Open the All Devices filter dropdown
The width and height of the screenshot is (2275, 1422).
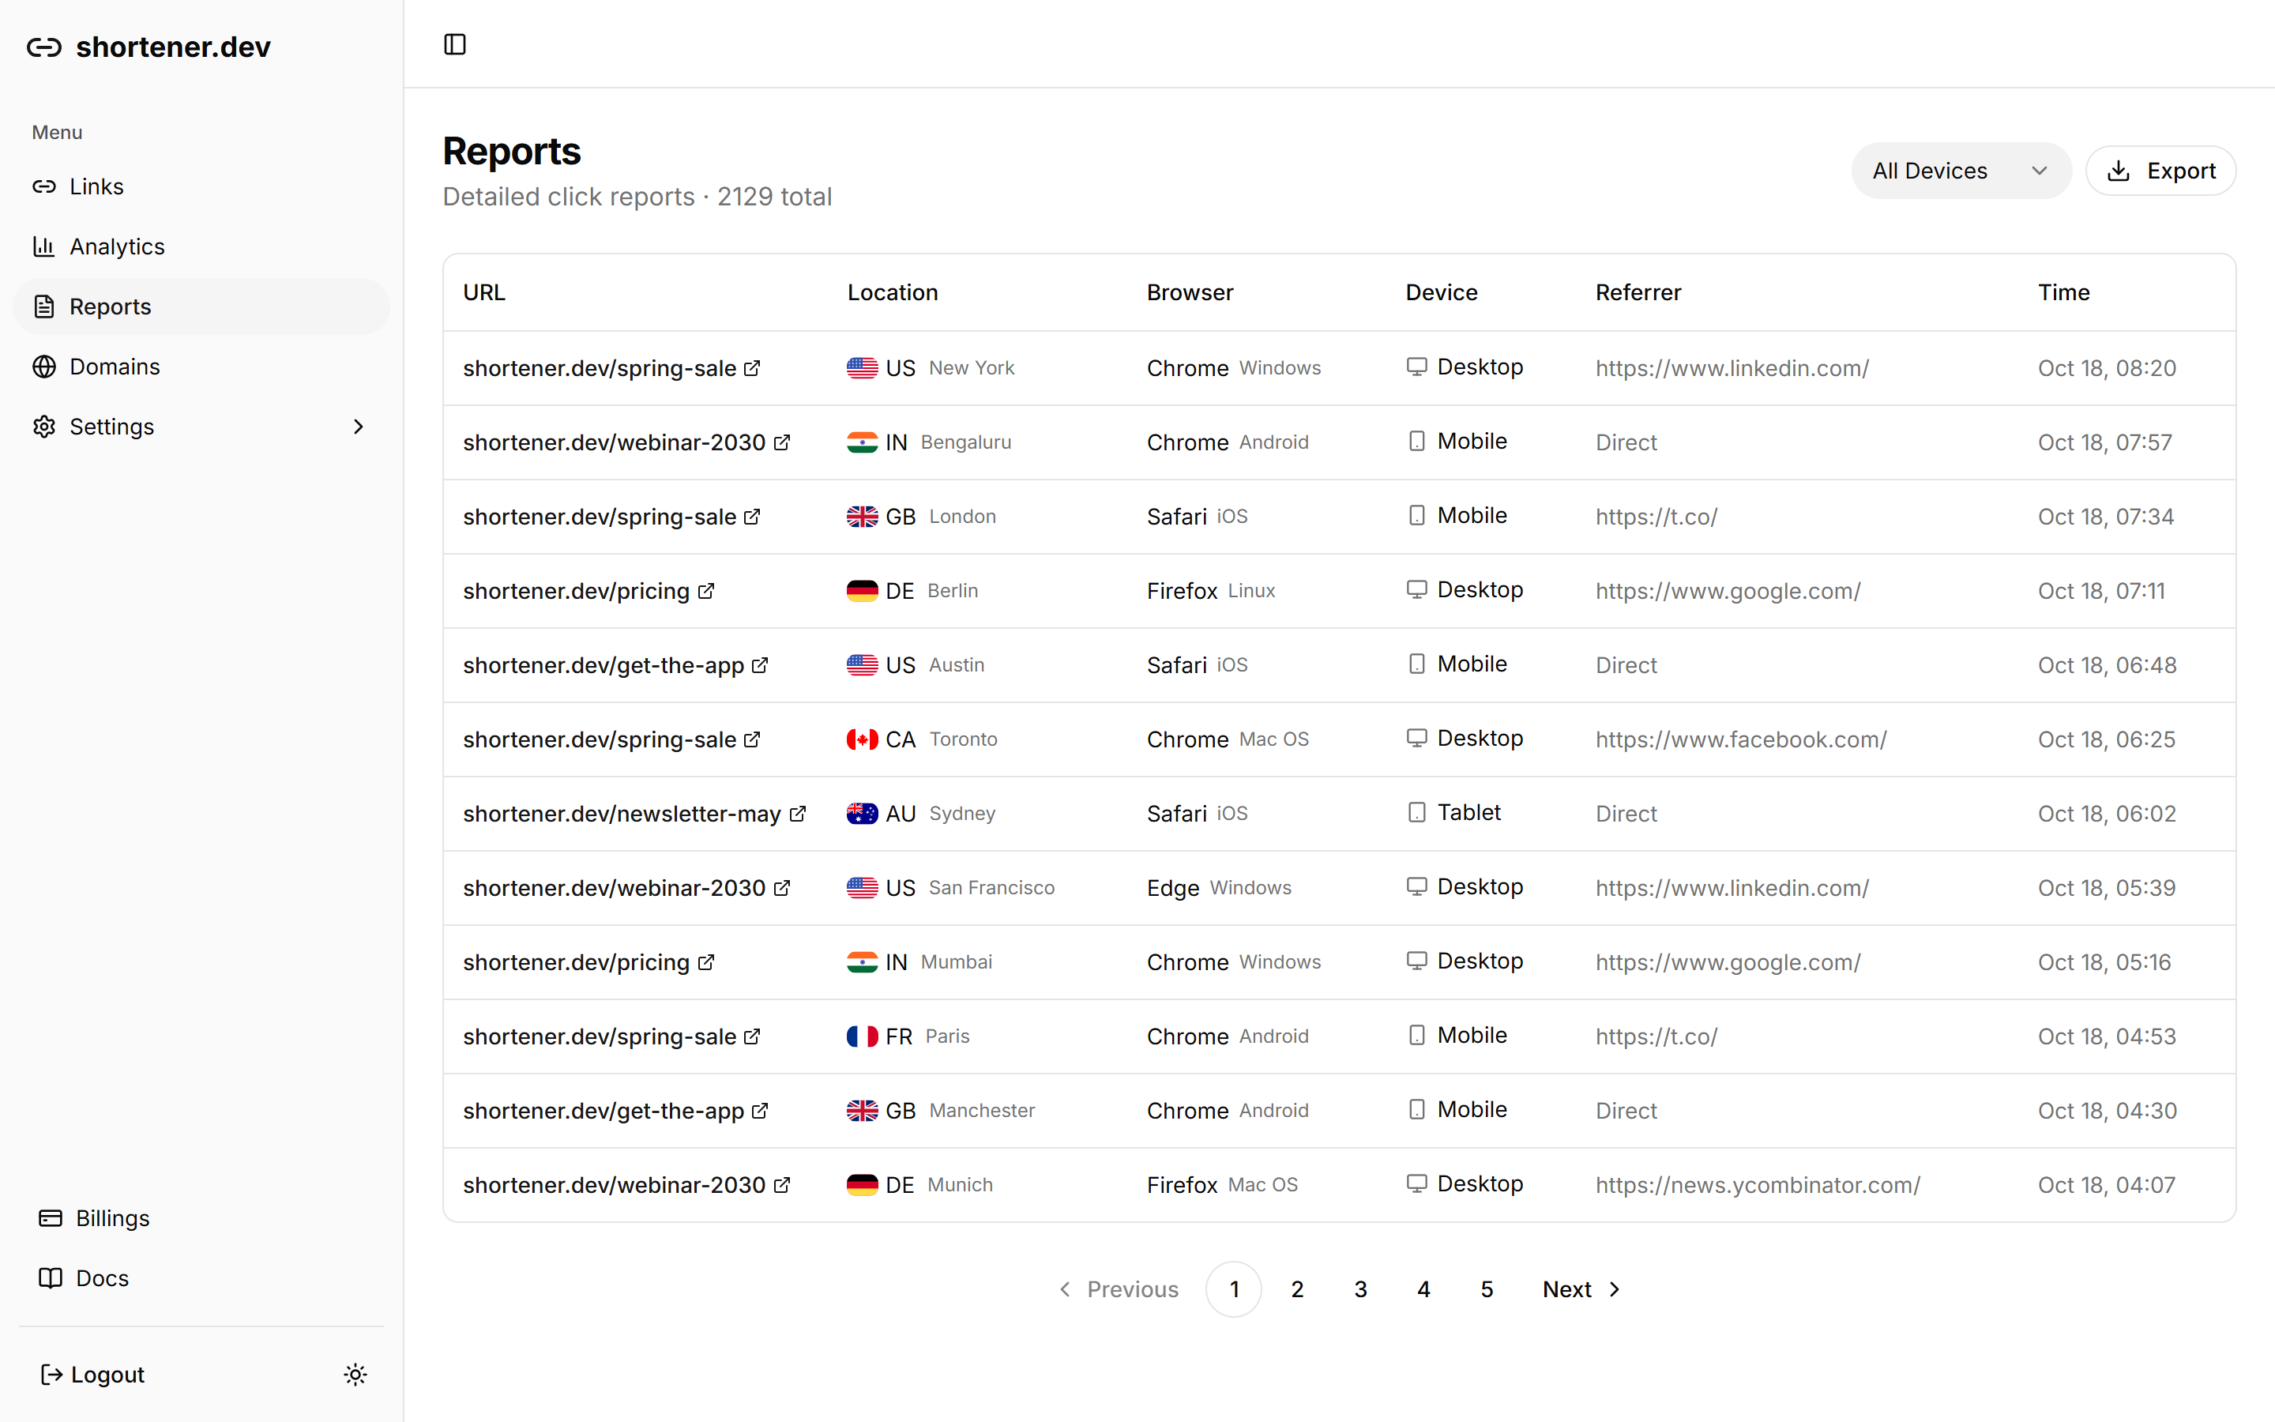[x=1961, y=170]
